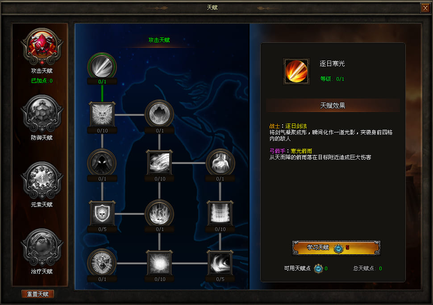Select the praying figure talent node

[x=220, y=163]
